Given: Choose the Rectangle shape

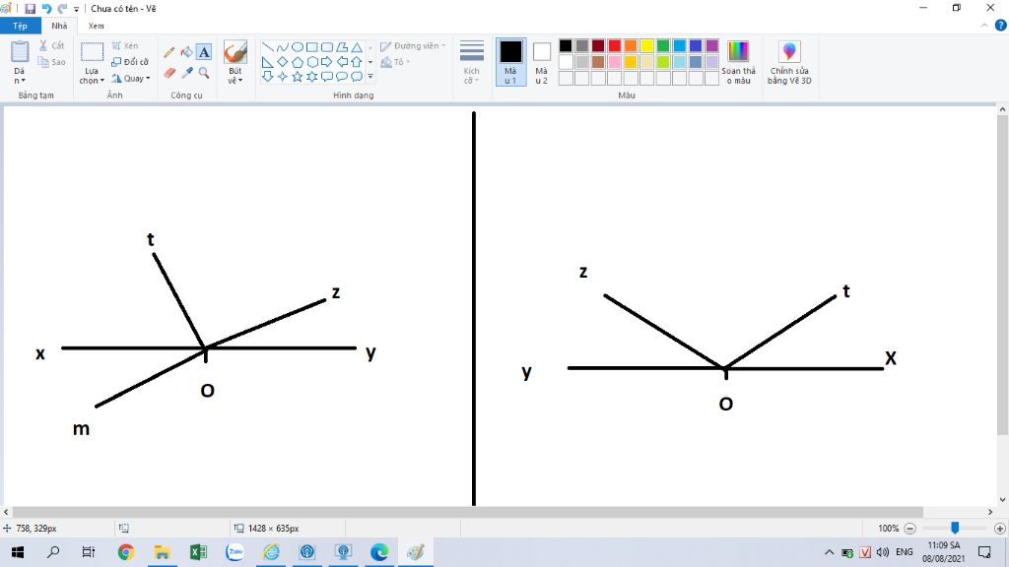Looking at the screenshot, I should point(312,47).
